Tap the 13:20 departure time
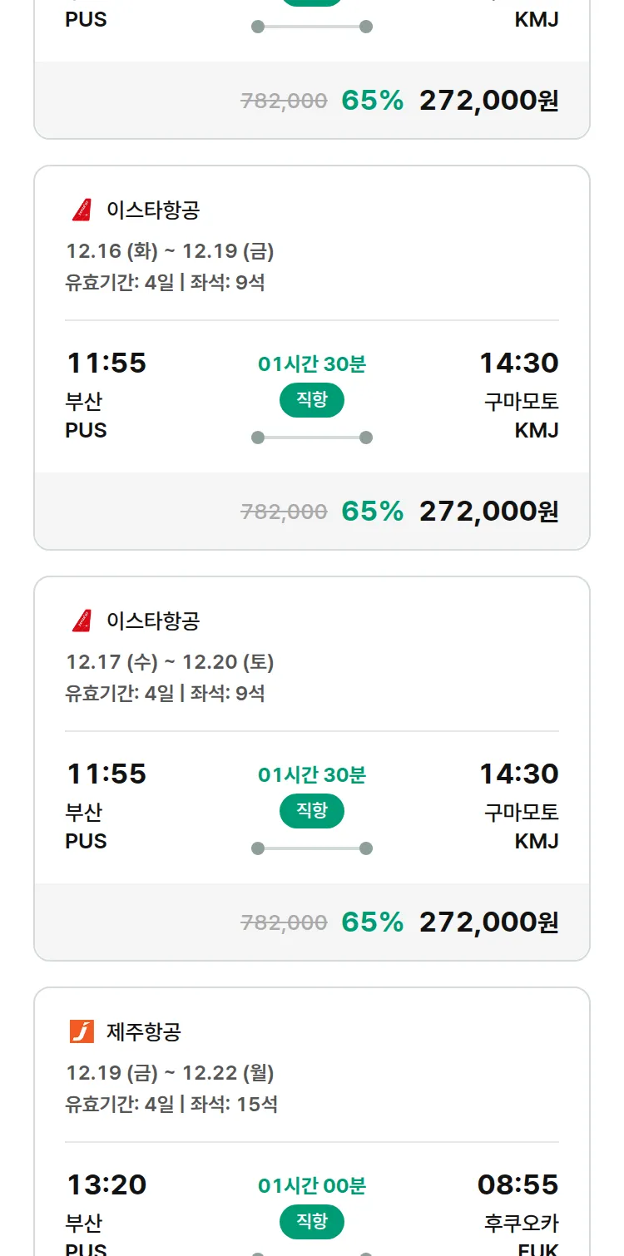The image size is (624, 1256). (x=106, y=1184)
